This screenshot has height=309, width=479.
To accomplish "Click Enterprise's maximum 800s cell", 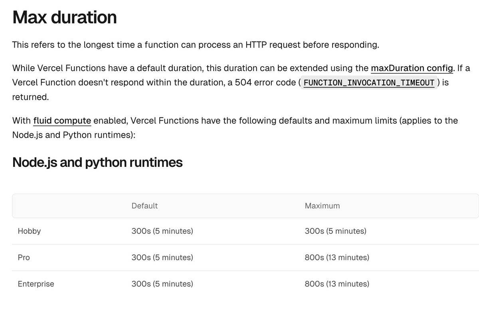I will click(x=337, y=284).
